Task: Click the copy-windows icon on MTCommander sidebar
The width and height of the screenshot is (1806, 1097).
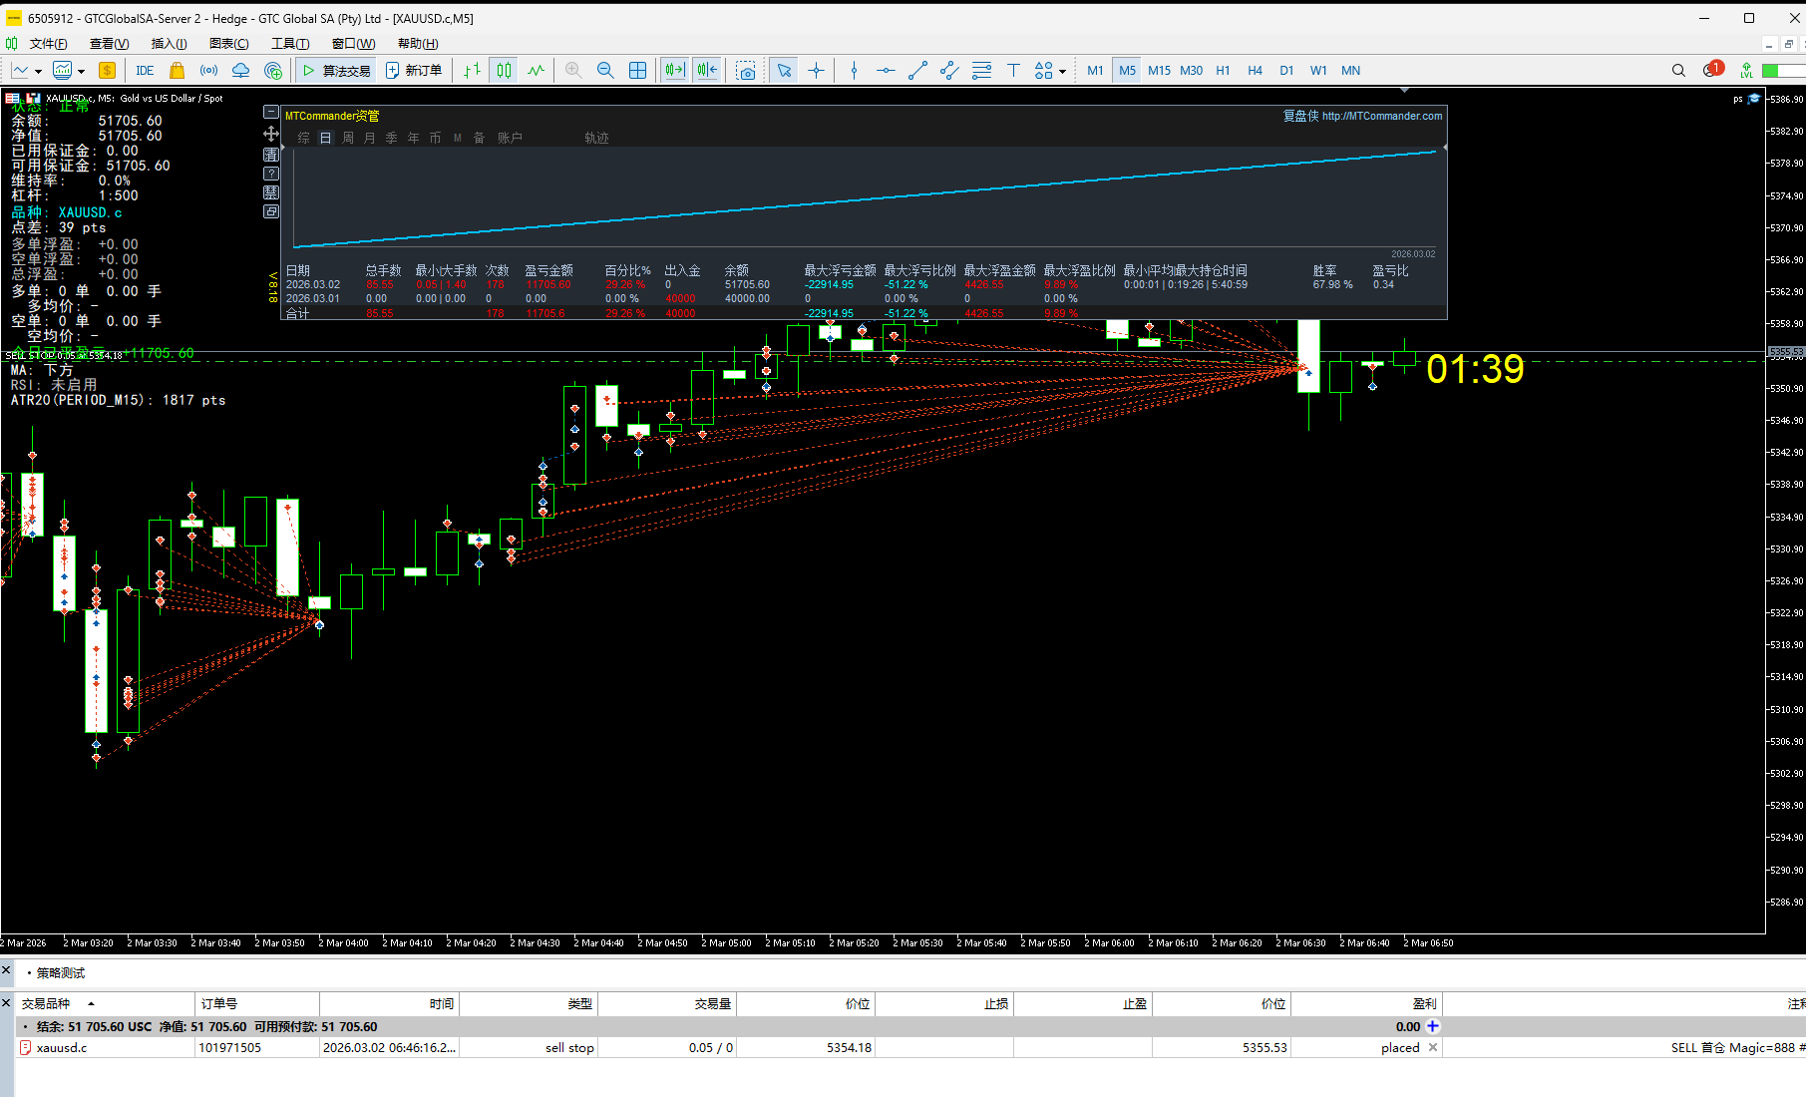Action: click(x=270, y=211)
